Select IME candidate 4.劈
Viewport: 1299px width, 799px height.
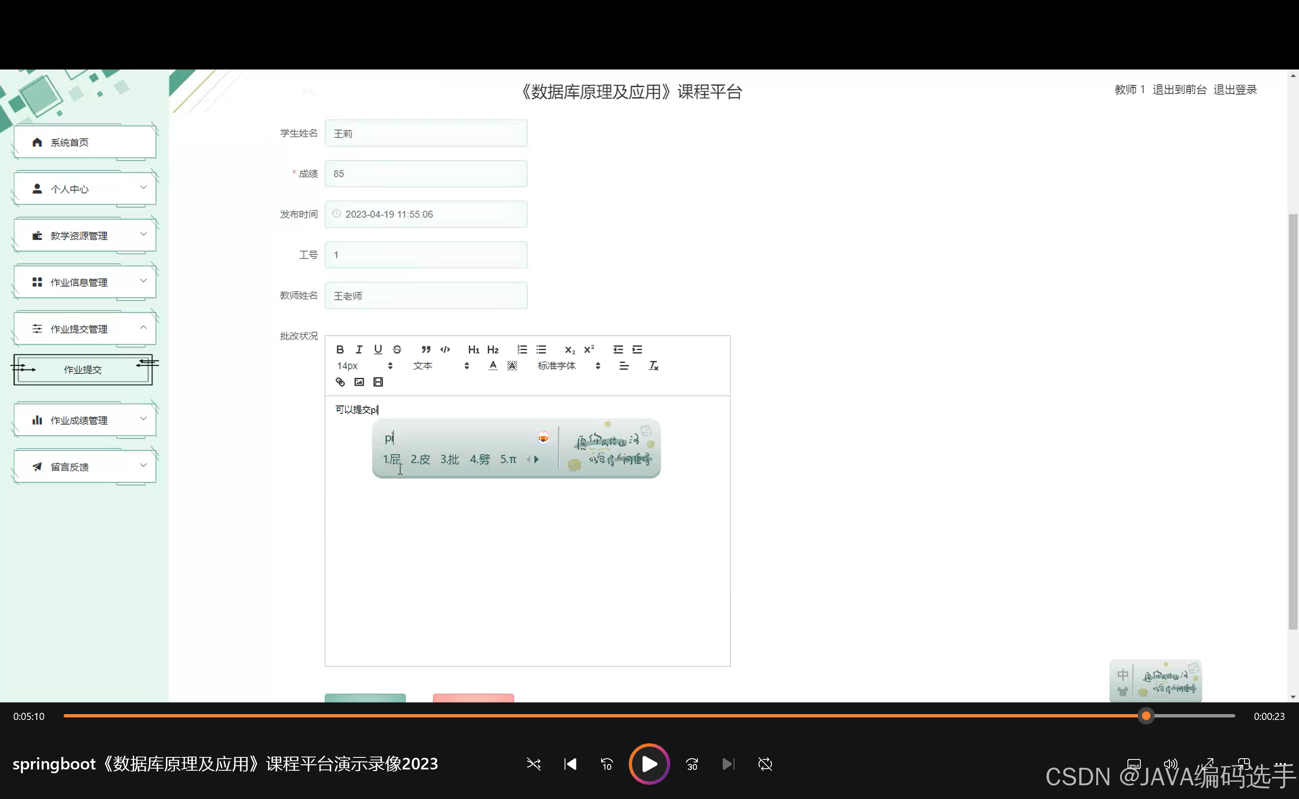(480, 459)
